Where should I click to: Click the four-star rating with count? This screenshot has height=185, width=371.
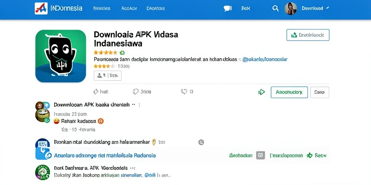(112, 66)
